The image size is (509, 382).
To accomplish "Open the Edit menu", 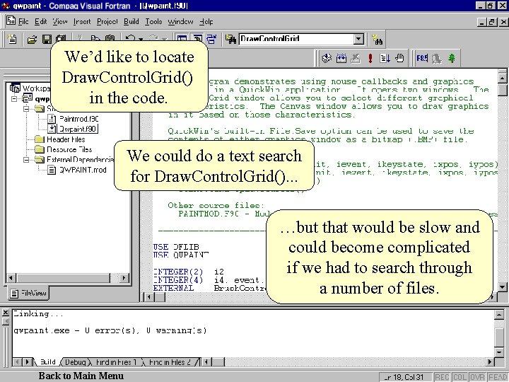I will [x=40, y=21].
